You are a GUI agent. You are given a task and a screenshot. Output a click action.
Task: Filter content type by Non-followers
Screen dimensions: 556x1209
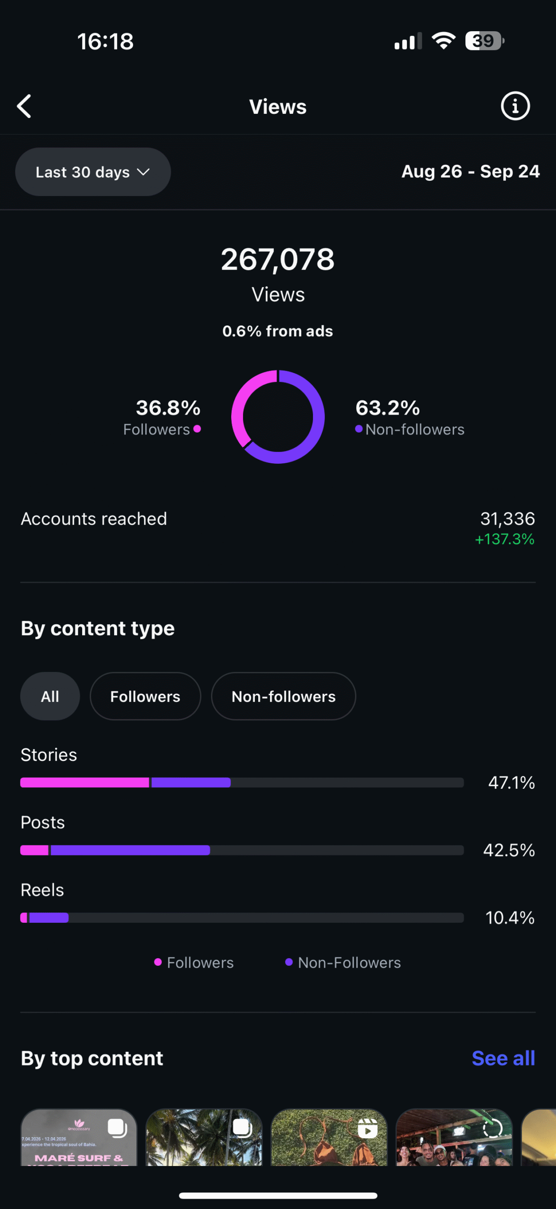click(x=283, y=696)
